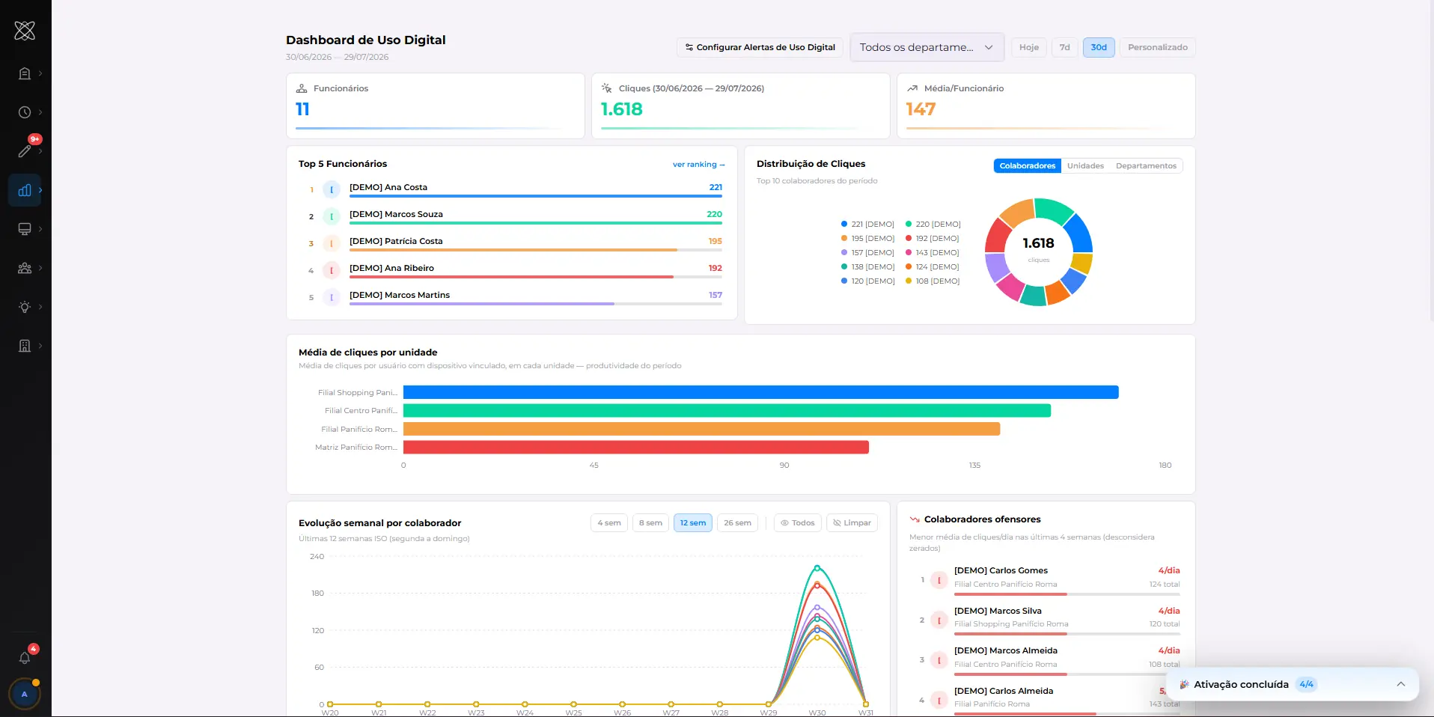Expand the Ativação concluída panel chevron
This screenshot has height=717, width=1434.
coord(1401,684)
